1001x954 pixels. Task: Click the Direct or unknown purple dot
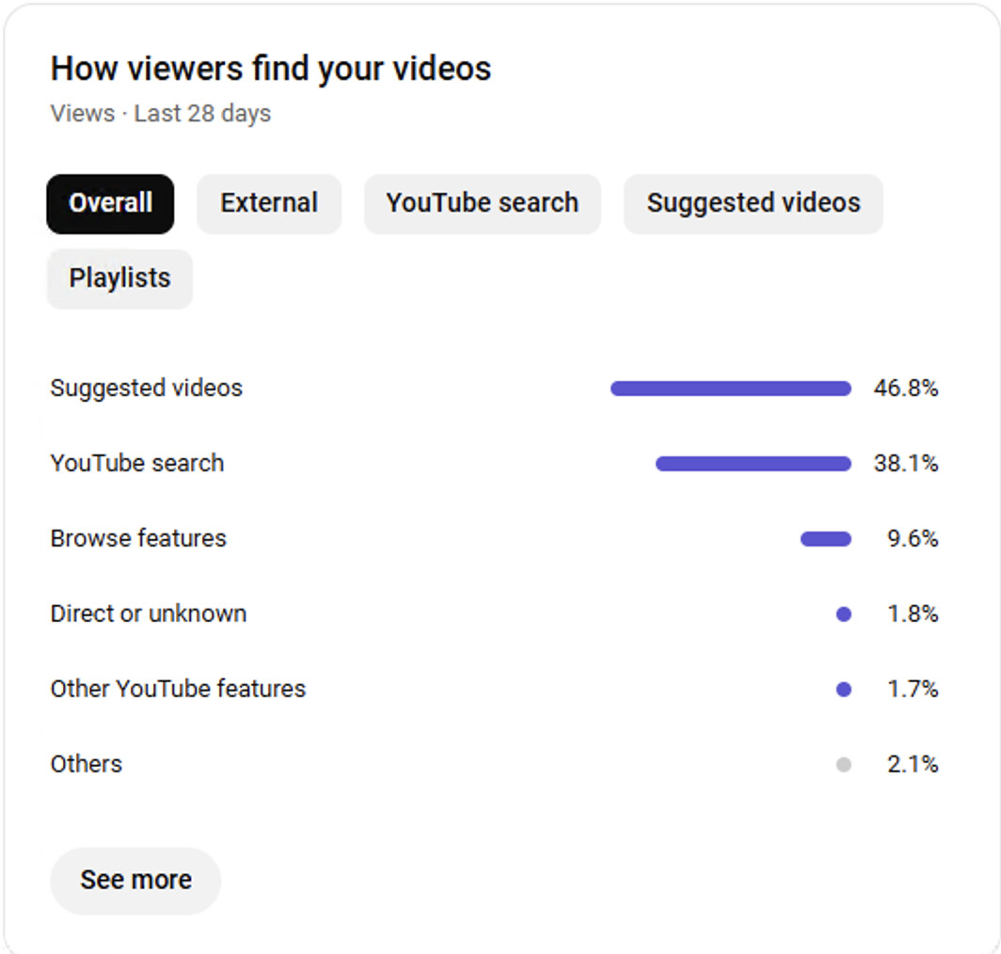click(843, 614)
